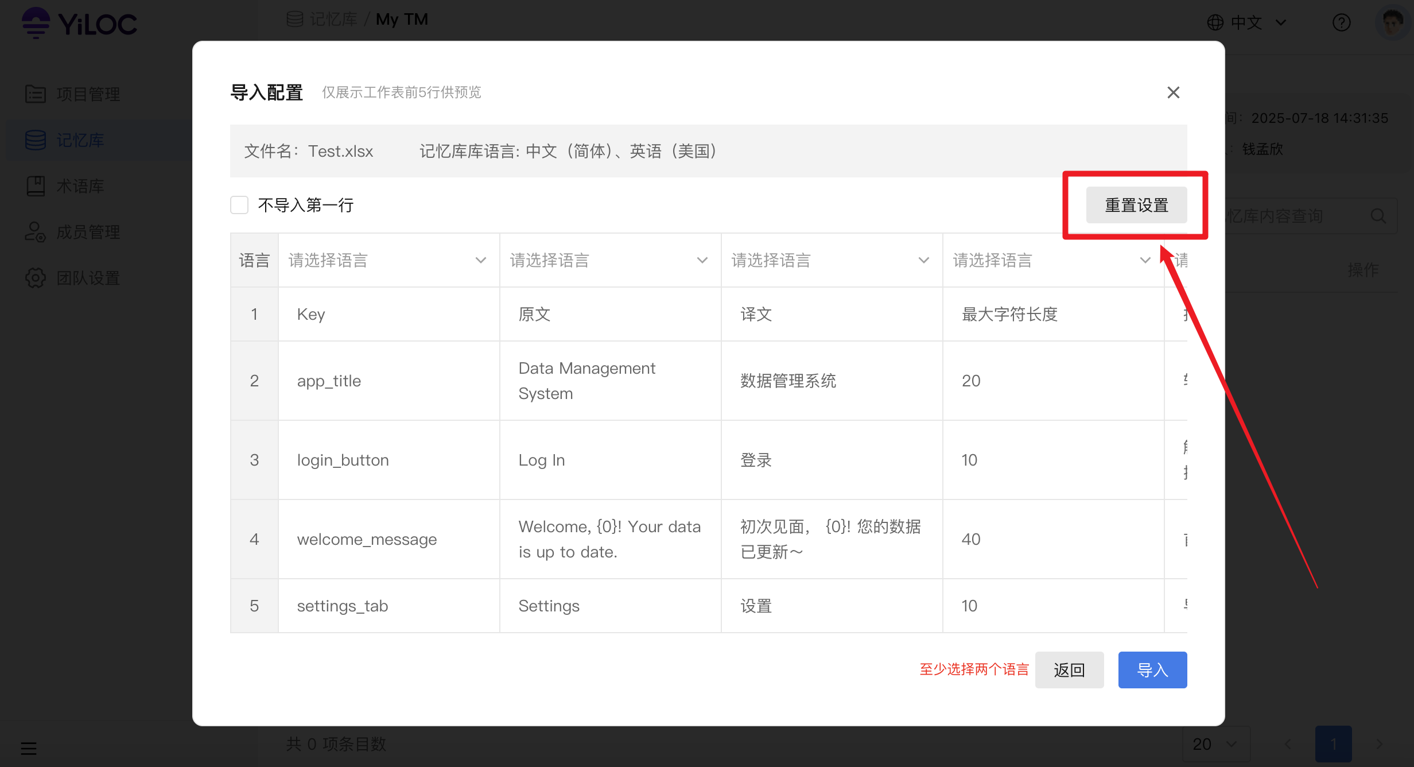
Task: Click the 返回 button
Action: tap(1069, 670)
